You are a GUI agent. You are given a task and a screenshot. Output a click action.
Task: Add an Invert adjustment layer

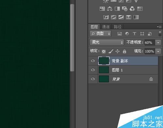(x=106, y=17)
